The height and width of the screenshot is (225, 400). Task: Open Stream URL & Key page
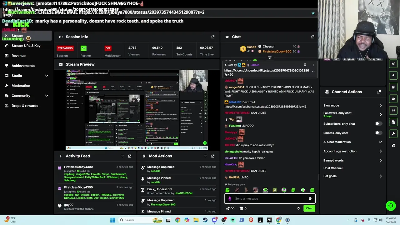click(x=26, y=46)
